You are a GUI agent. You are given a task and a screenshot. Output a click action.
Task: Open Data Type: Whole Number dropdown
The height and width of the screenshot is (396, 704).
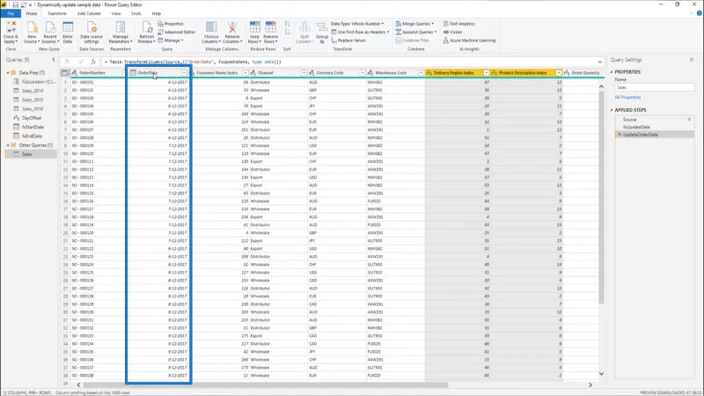(x=357, y=24)
